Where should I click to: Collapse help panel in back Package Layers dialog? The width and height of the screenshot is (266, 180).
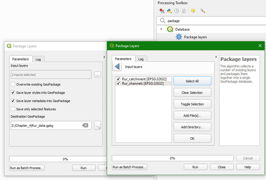pos(104,57)
